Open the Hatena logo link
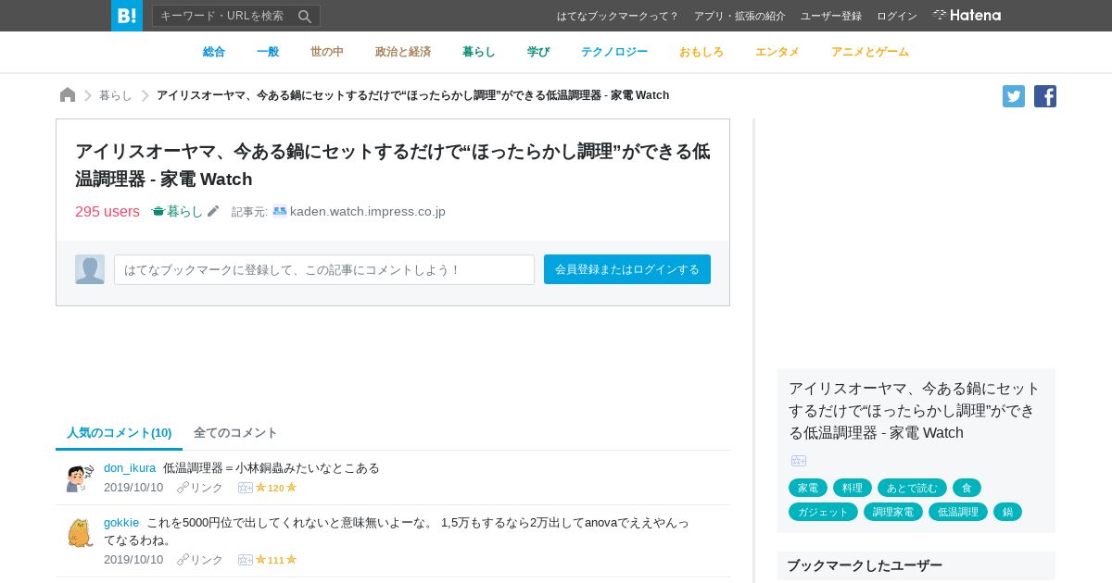 967,16
